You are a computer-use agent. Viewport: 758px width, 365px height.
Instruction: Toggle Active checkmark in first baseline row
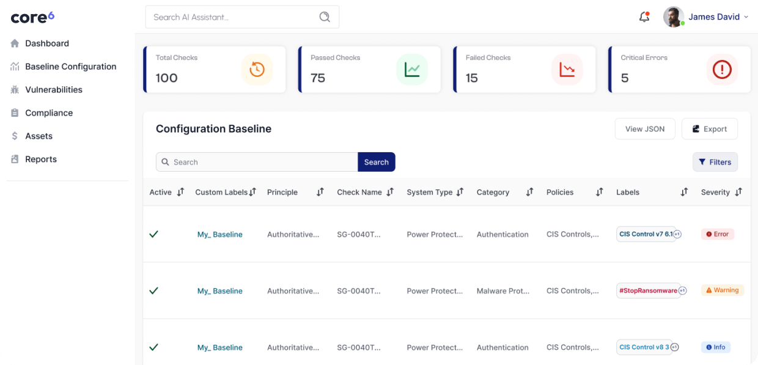pos(154,234)
